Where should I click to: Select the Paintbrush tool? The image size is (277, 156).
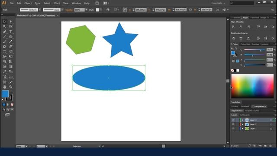[x=5, y=42]
